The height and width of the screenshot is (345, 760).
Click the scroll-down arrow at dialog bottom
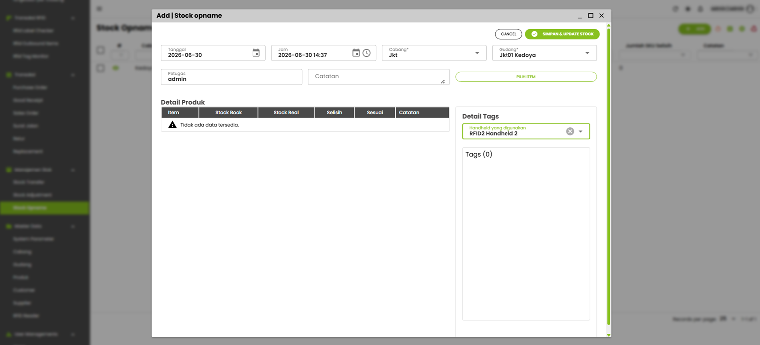click(x=608, y=335)
